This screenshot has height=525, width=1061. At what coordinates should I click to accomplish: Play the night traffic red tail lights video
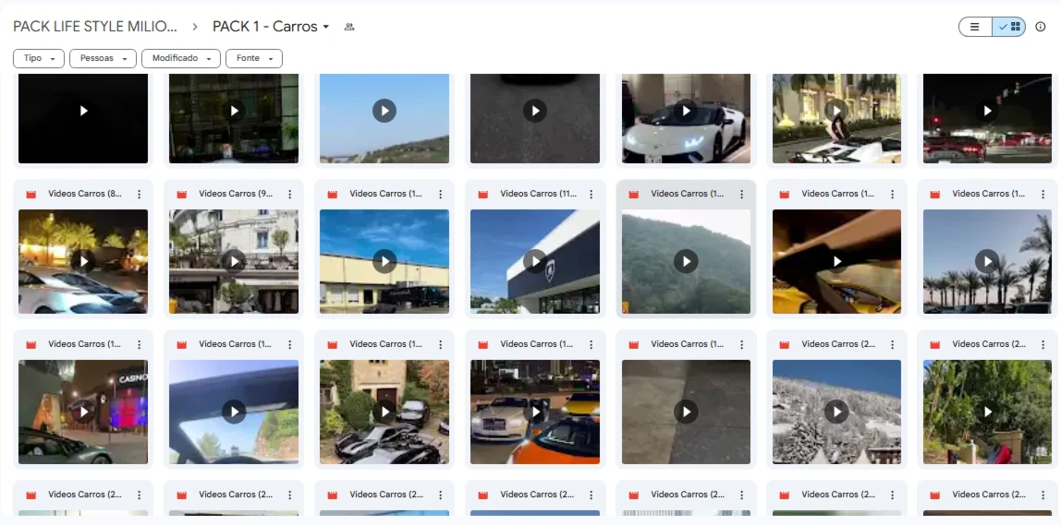point(987,111)
